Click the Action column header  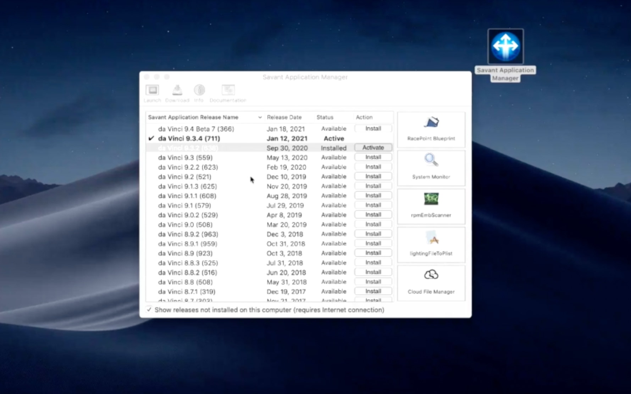[x=364, y=117]
